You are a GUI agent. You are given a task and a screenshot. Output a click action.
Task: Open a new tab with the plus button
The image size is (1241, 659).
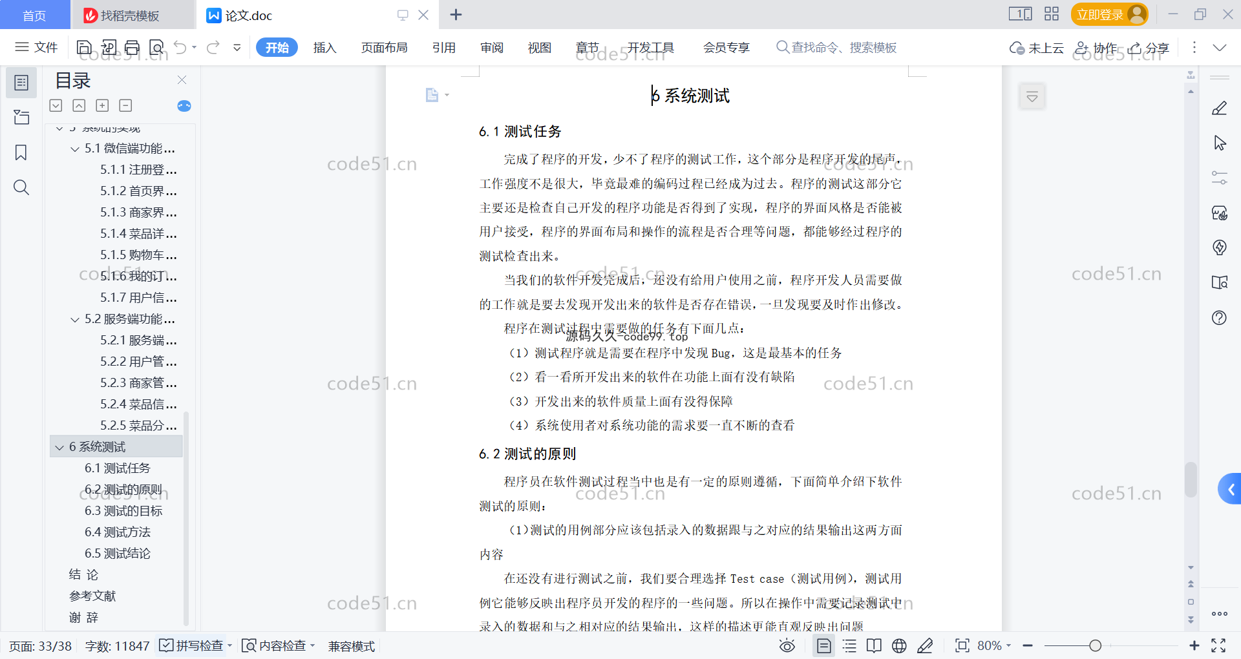pyautogui.click(x=456, y=15)
